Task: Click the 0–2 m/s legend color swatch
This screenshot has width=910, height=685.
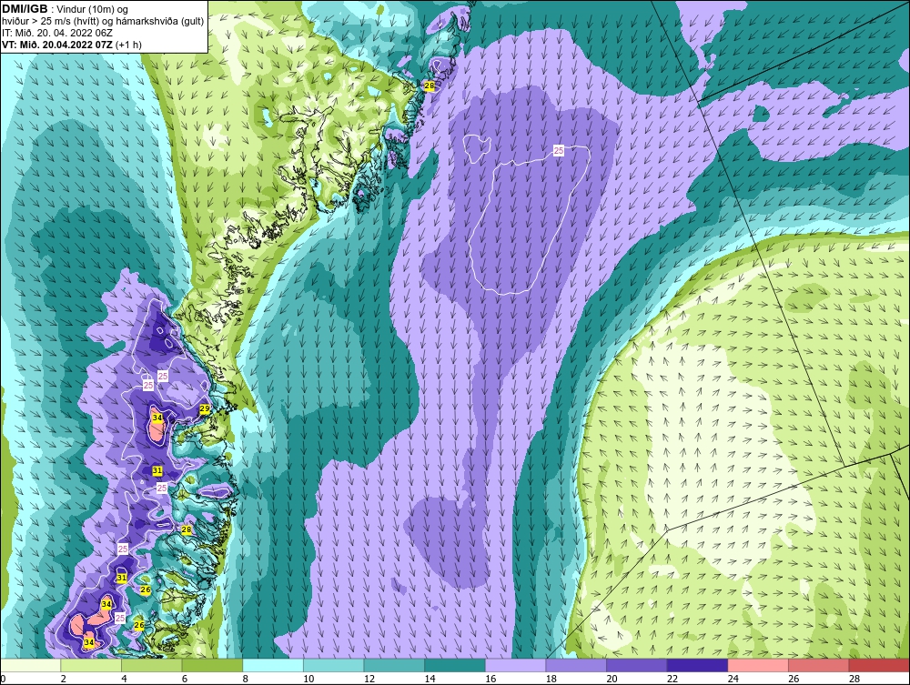Action: [31, 665]
